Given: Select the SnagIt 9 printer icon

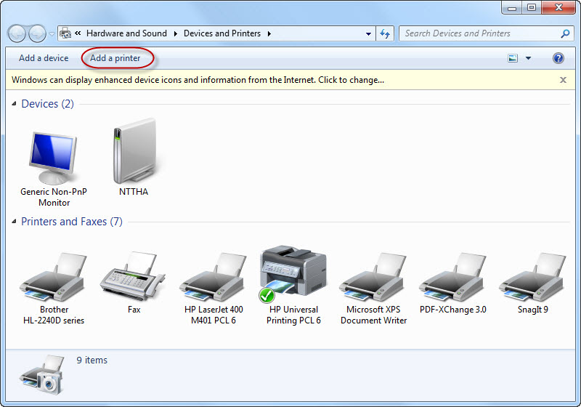Looking at the screenshot, I should (x=532, y=276).
